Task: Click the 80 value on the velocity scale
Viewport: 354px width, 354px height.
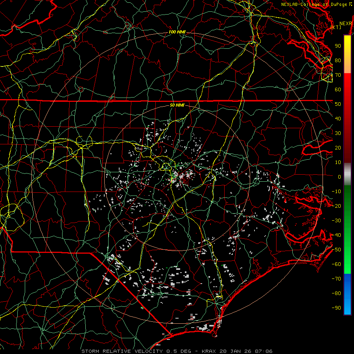Action: pyautogui.click(x=338, y=61)
